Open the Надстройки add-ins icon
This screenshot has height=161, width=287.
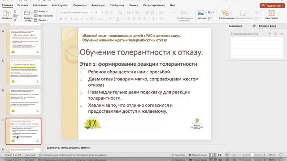pyautogui.click(x=271, y=13)
